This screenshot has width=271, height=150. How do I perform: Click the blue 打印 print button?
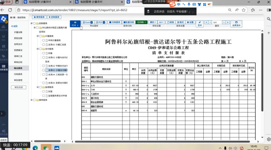[75, 24]
